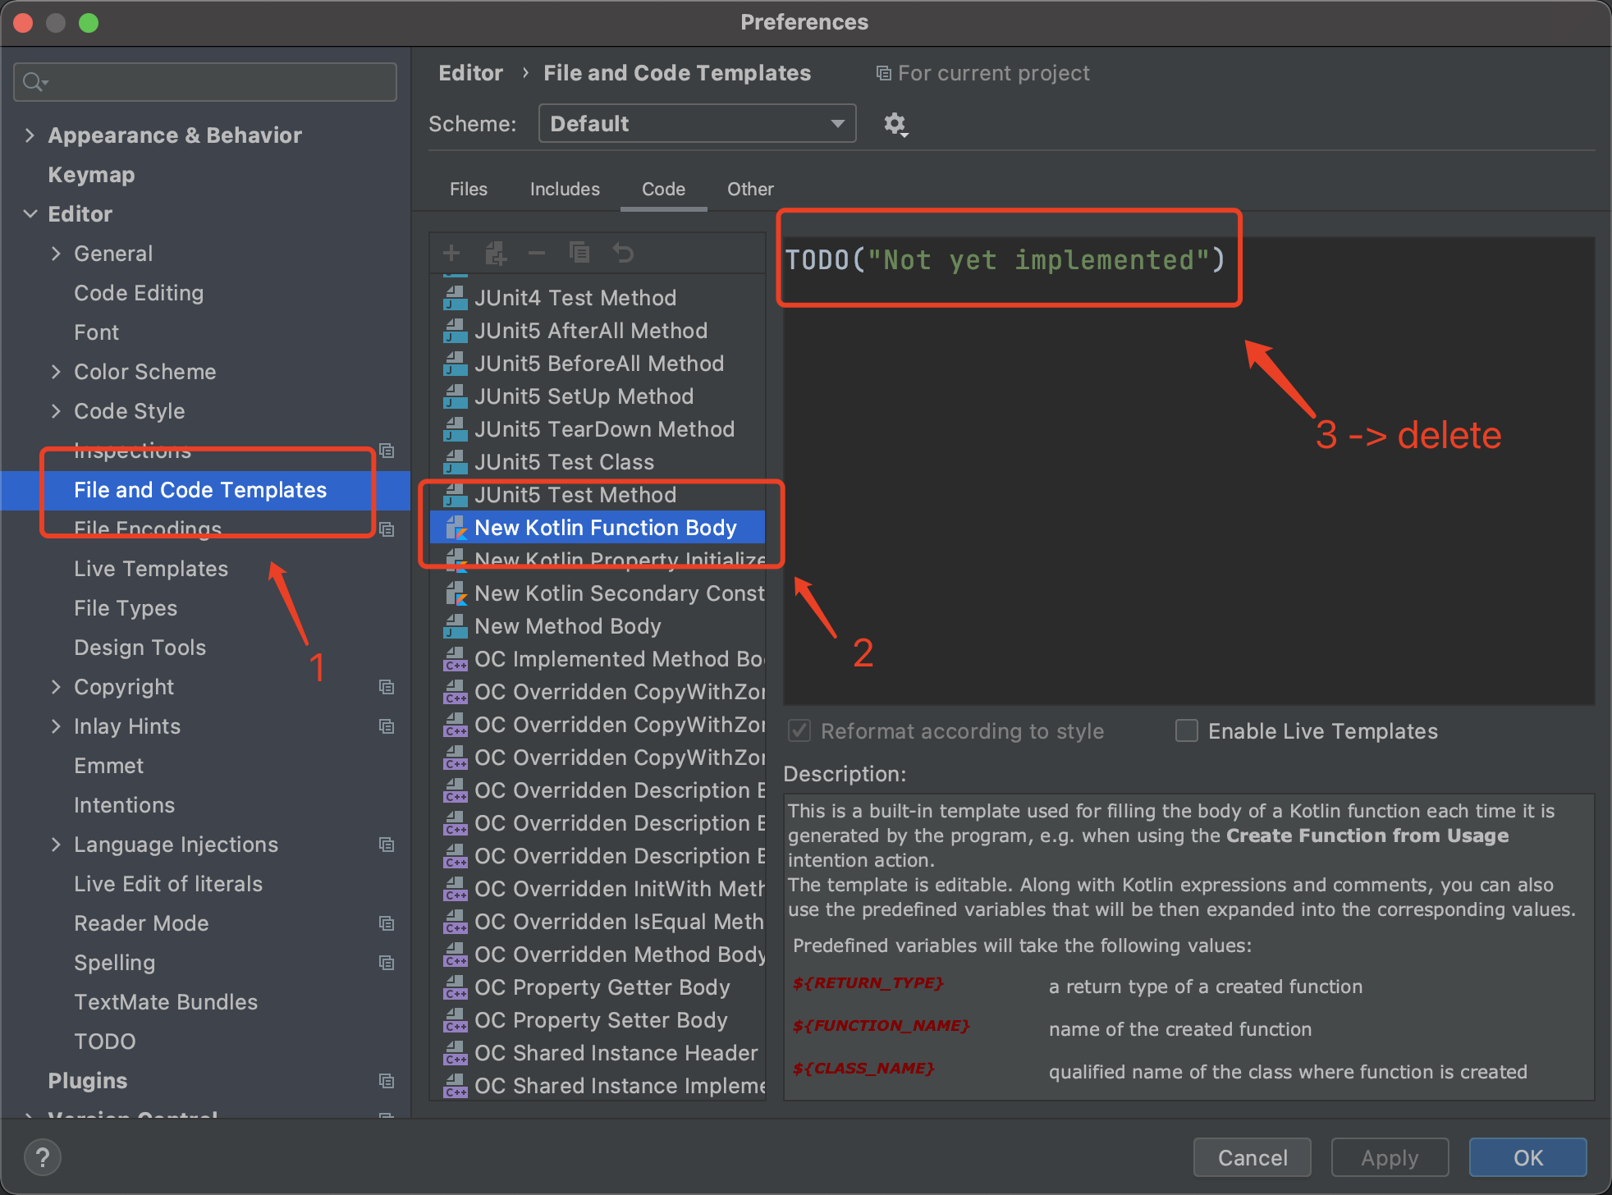Open the scheme settings gear icon
The image size is (1612, 1195).
click(x=895, y=124)
